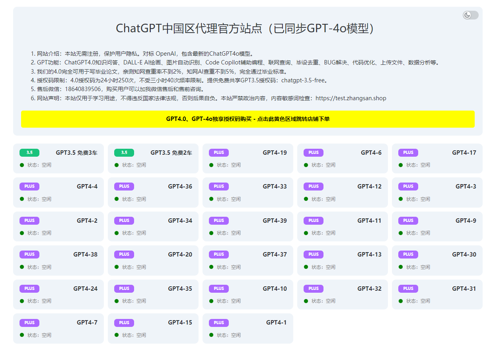Open the https://test.zhangsan.shop link
This screenshot has height=346, width=491.
351,98
